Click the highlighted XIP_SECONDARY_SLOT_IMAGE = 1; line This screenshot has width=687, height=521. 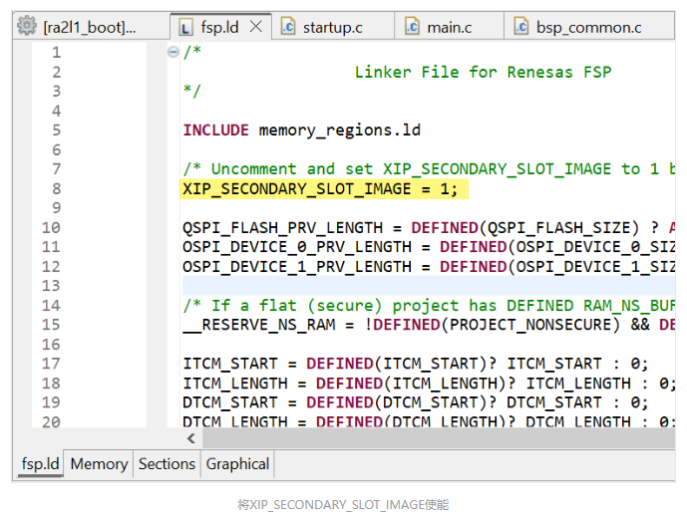point(320,189)
